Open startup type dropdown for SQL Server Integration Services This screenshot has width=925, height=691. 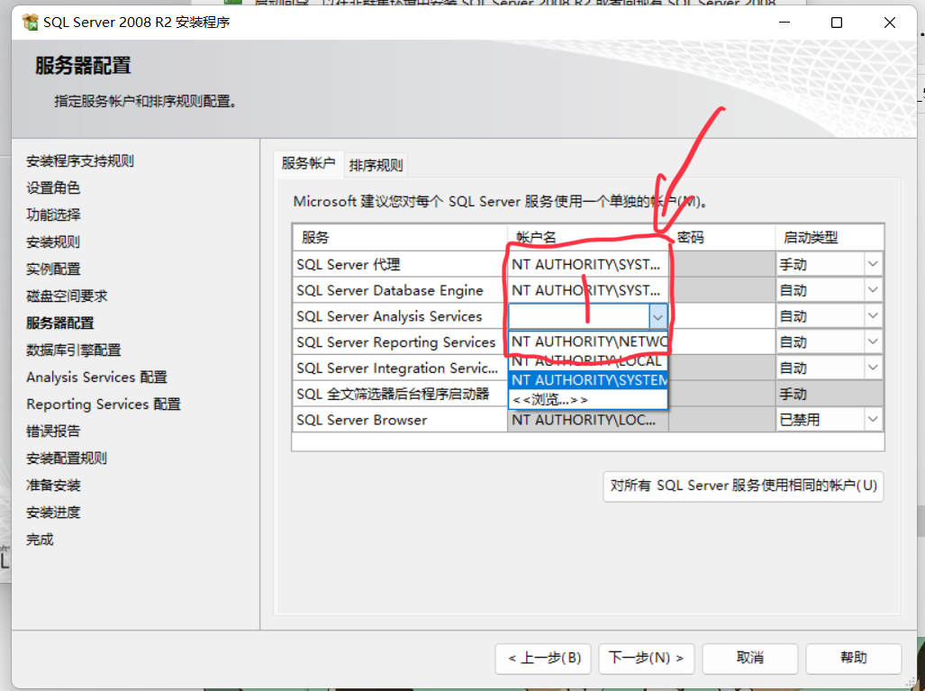(x=873, y=368)
